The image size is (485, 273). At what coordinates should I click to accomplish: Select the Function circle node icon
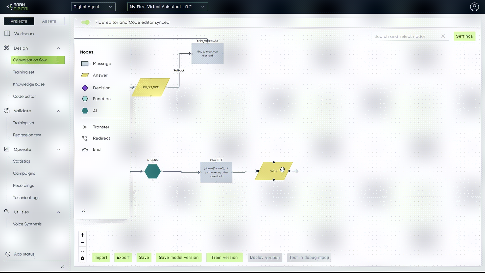coord(85,99)
